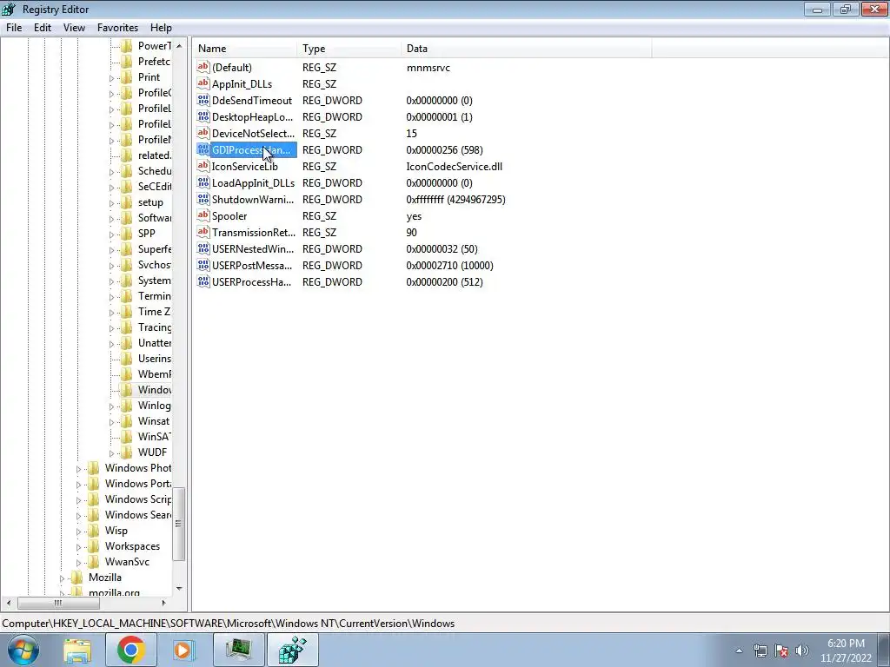Select the Windows key in the tree
Image resolution: width=890 pixels, height=667 pixels.
click(155, 390)
